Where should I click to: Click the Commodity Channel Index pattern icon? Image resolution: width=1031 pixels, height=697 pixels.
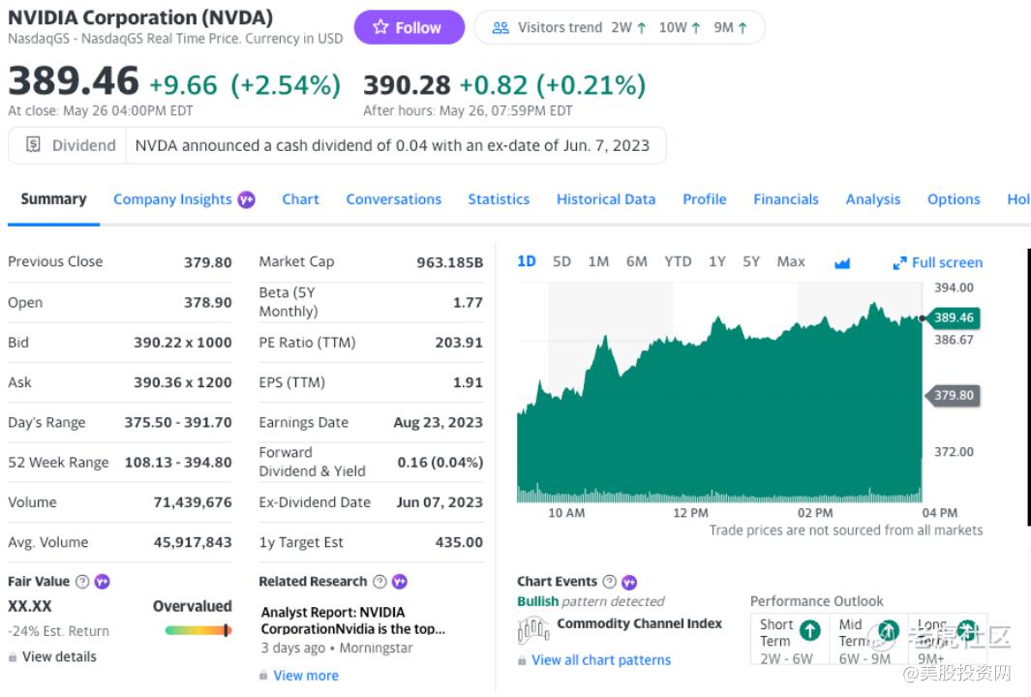[x=534, y=629]
